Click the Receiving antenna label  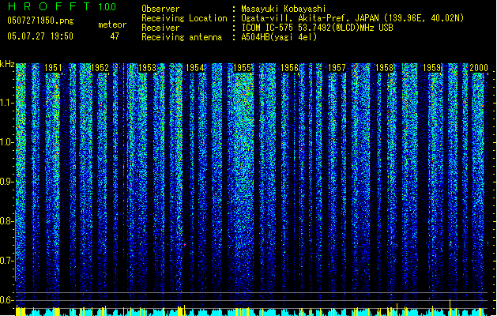click(x=182, y=37)
